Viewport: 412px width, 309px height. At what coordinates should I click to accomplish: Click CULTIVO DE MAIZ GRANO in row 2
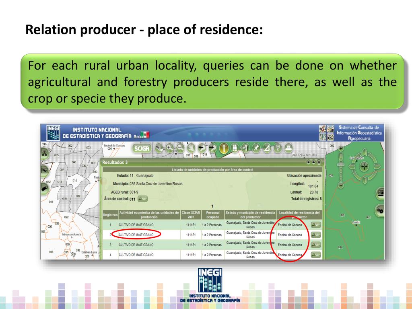point(136,235)
